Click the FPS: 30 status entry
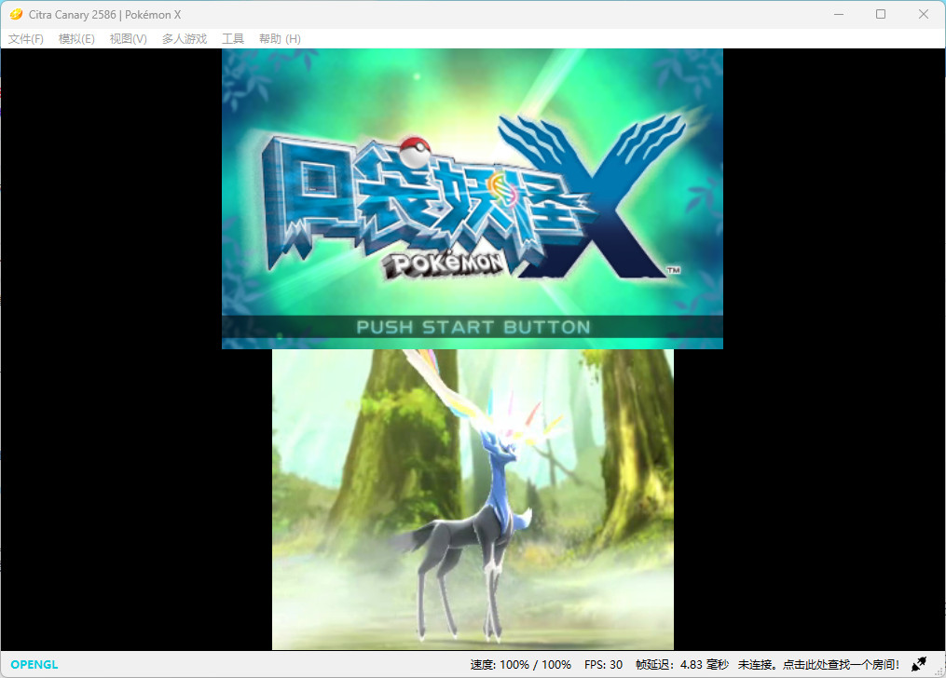Screen dimensions: 946x678 (x=603, y=664)
